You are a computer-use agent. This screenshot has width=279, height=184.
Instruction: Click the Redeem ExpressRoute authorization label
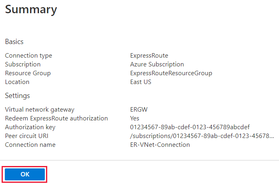pyautogui.click(x=56, y=118)
